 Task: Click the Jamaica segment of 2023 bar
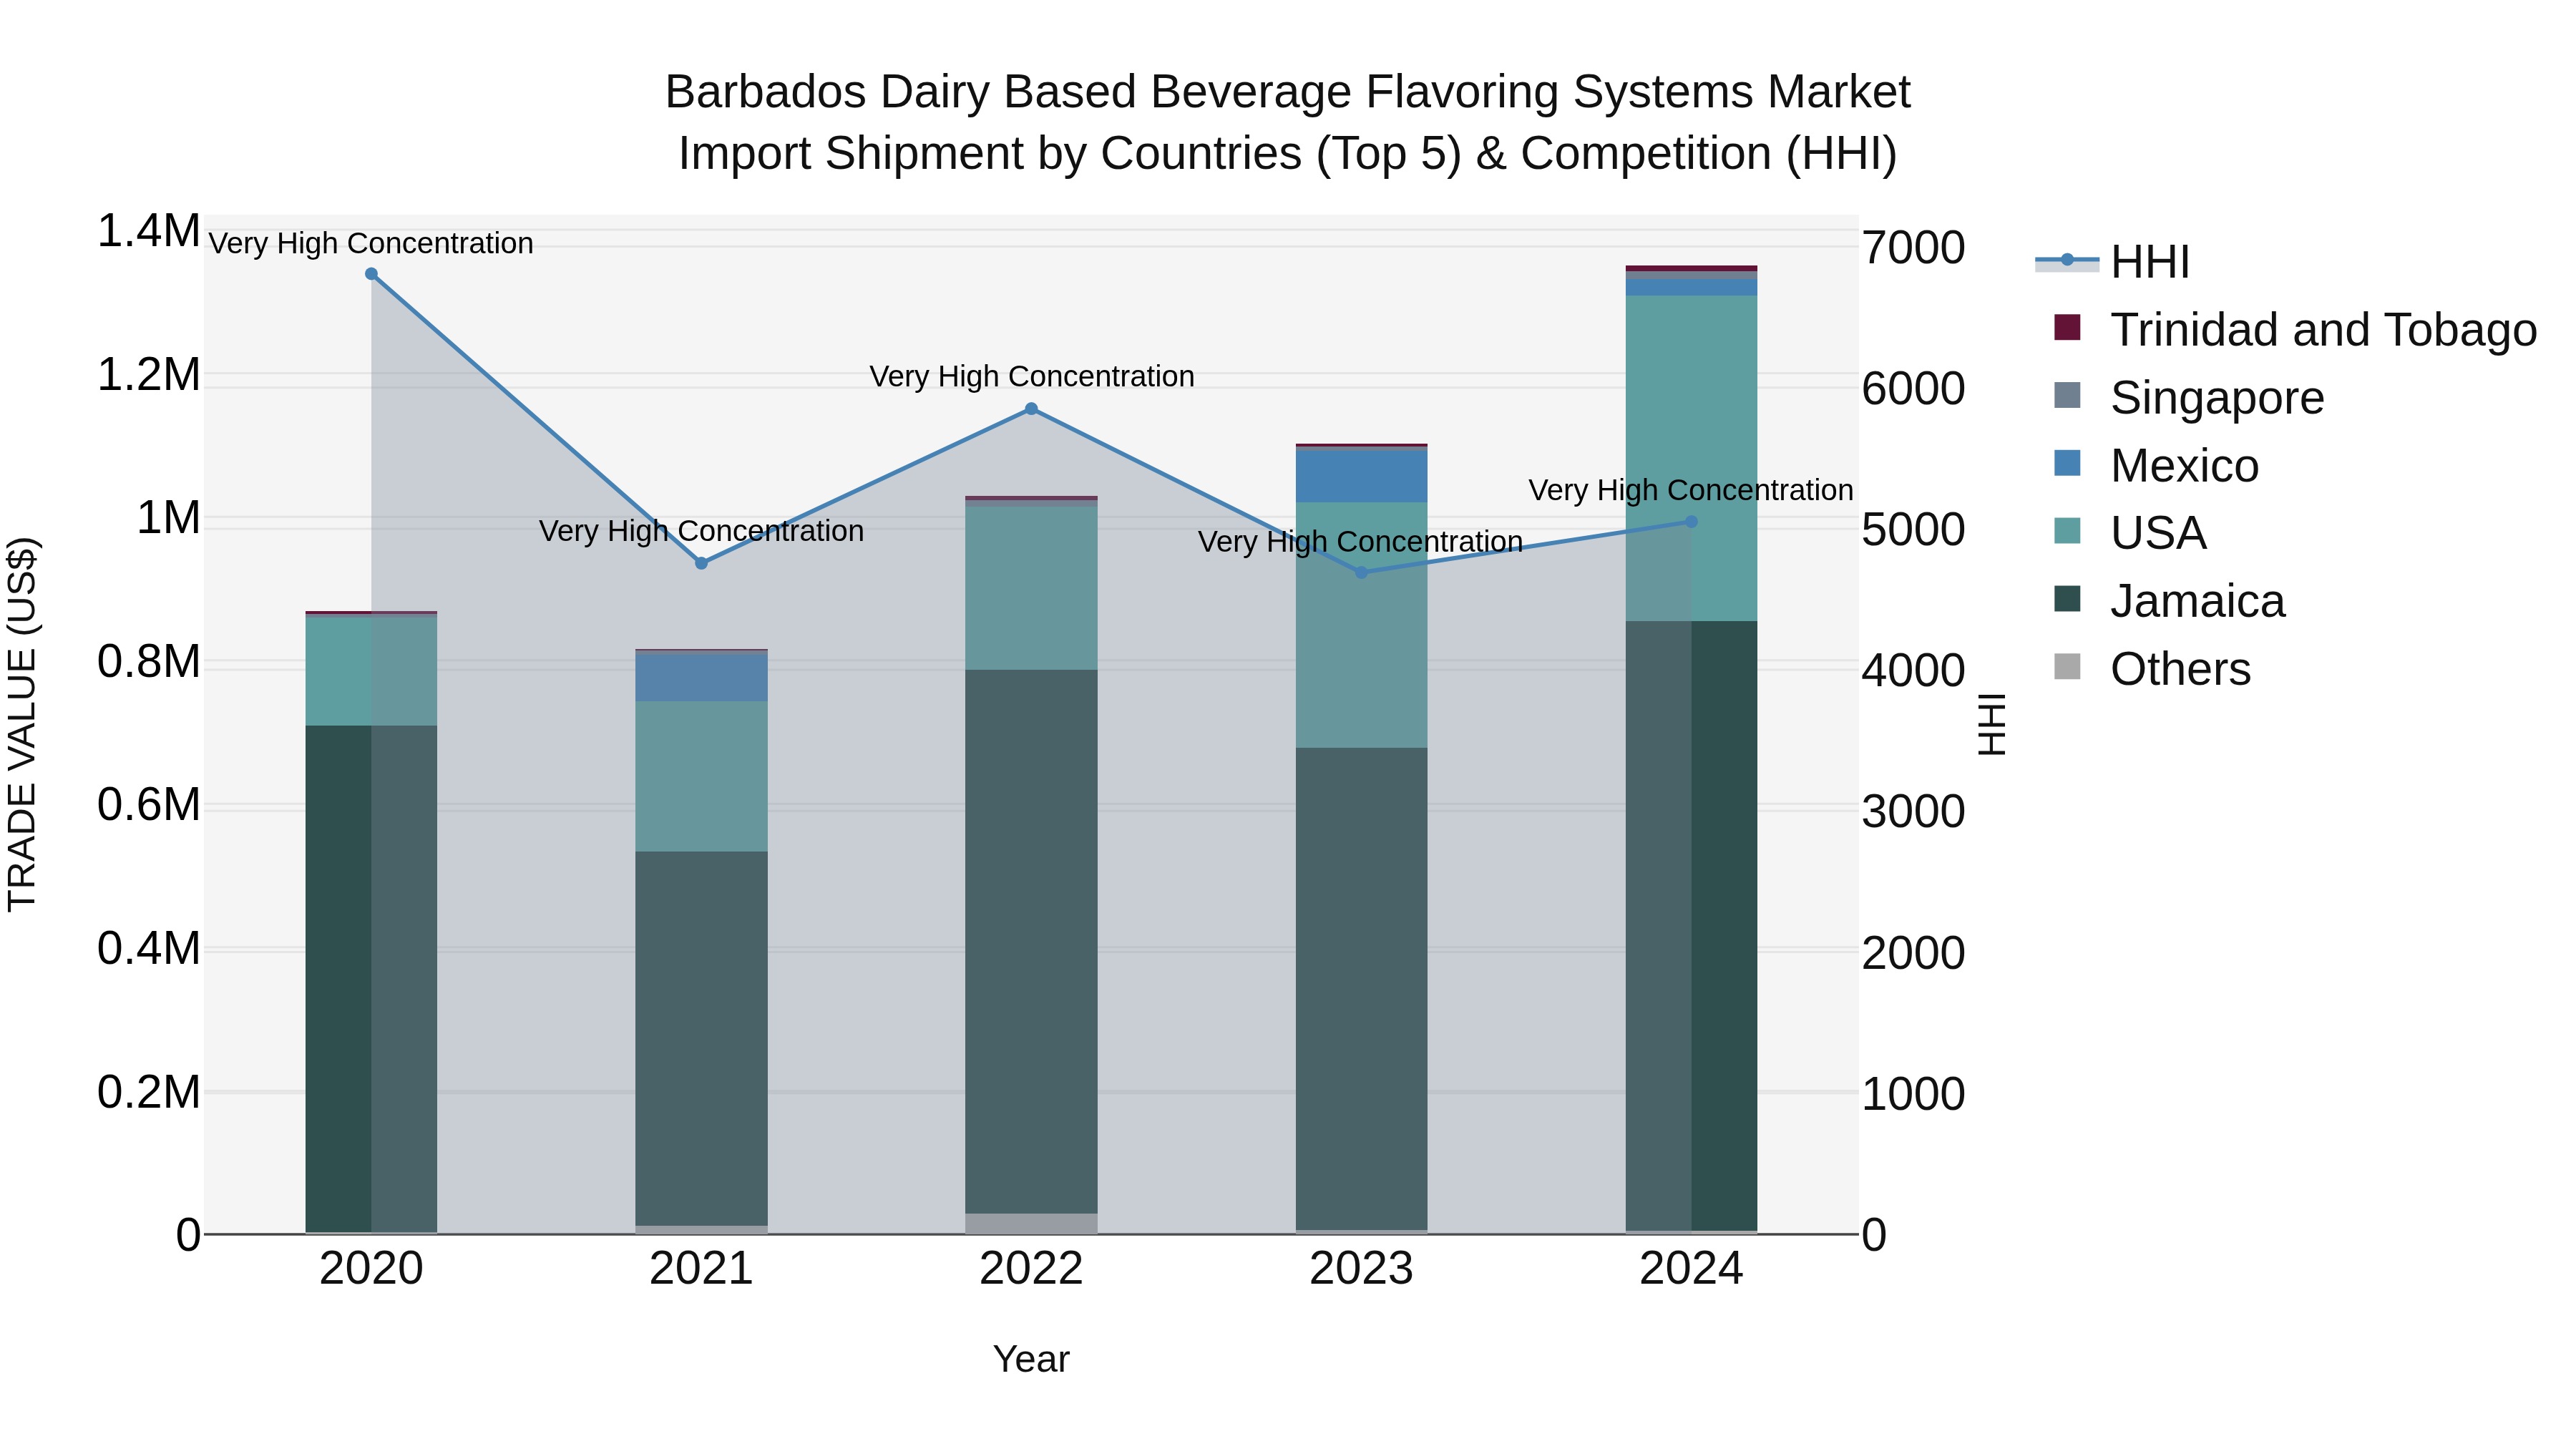(1361, 989)
